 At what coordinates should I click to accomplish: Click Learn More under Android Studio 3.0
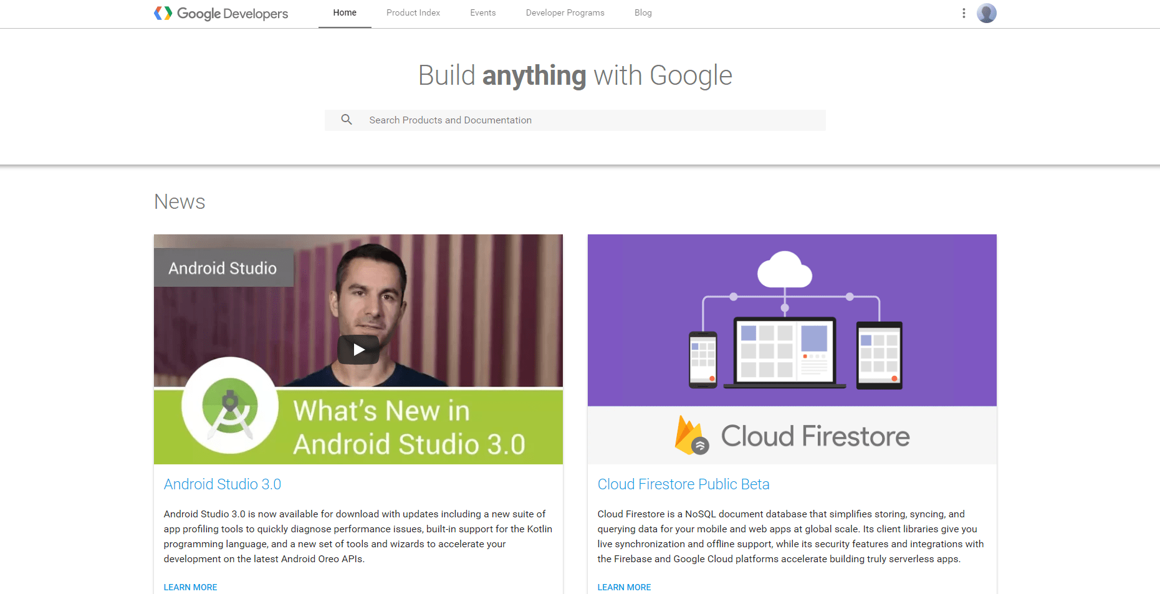pos(190,587)
